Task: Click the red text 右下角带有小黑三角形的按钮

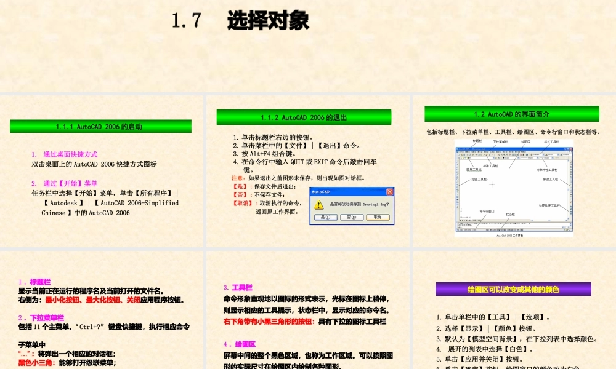Action: pos(269,322)
